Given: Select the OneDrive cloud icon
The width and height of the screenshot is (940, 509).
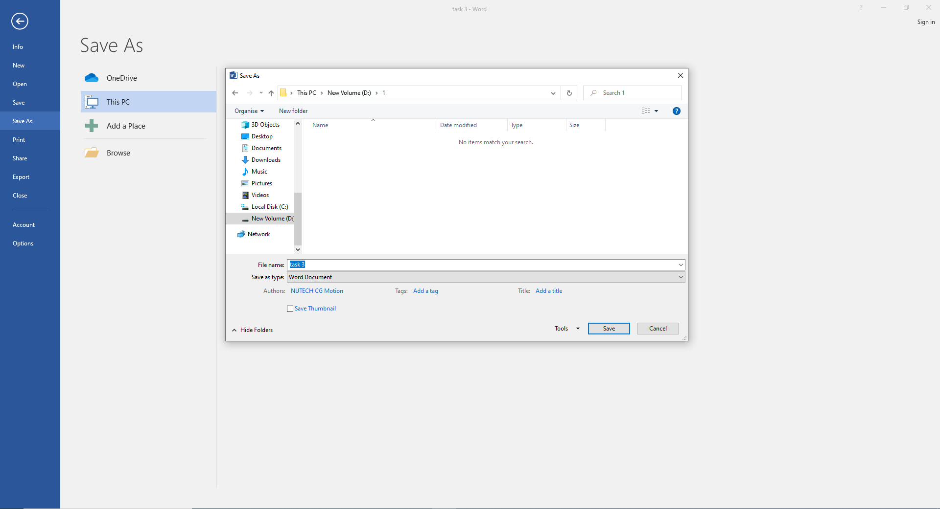Looking at the screenshot, I should [x=92, y=78].
